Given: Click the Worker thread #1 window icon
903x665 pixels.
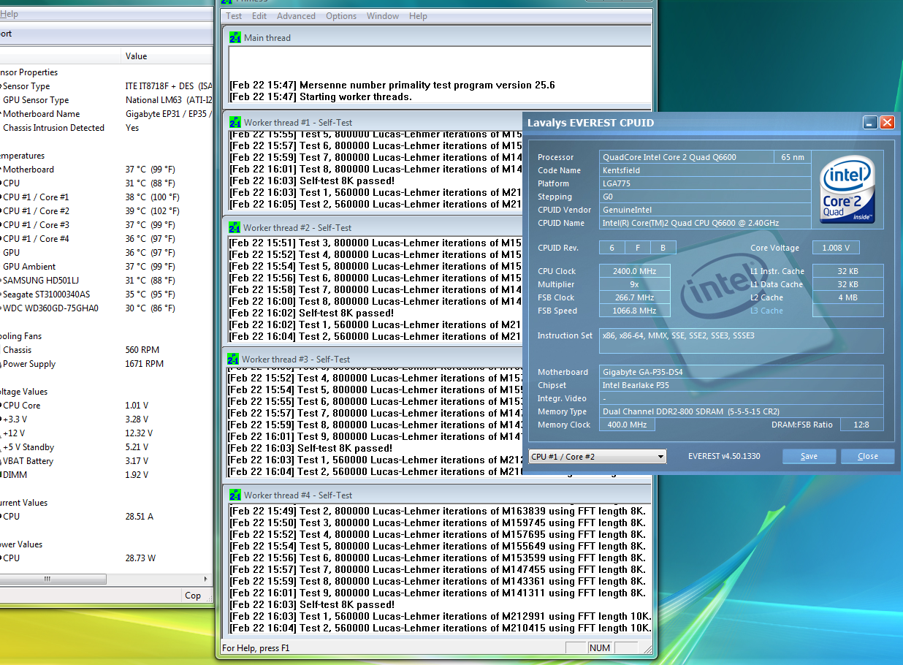Looking at the screenshot, I should point(235,122).
